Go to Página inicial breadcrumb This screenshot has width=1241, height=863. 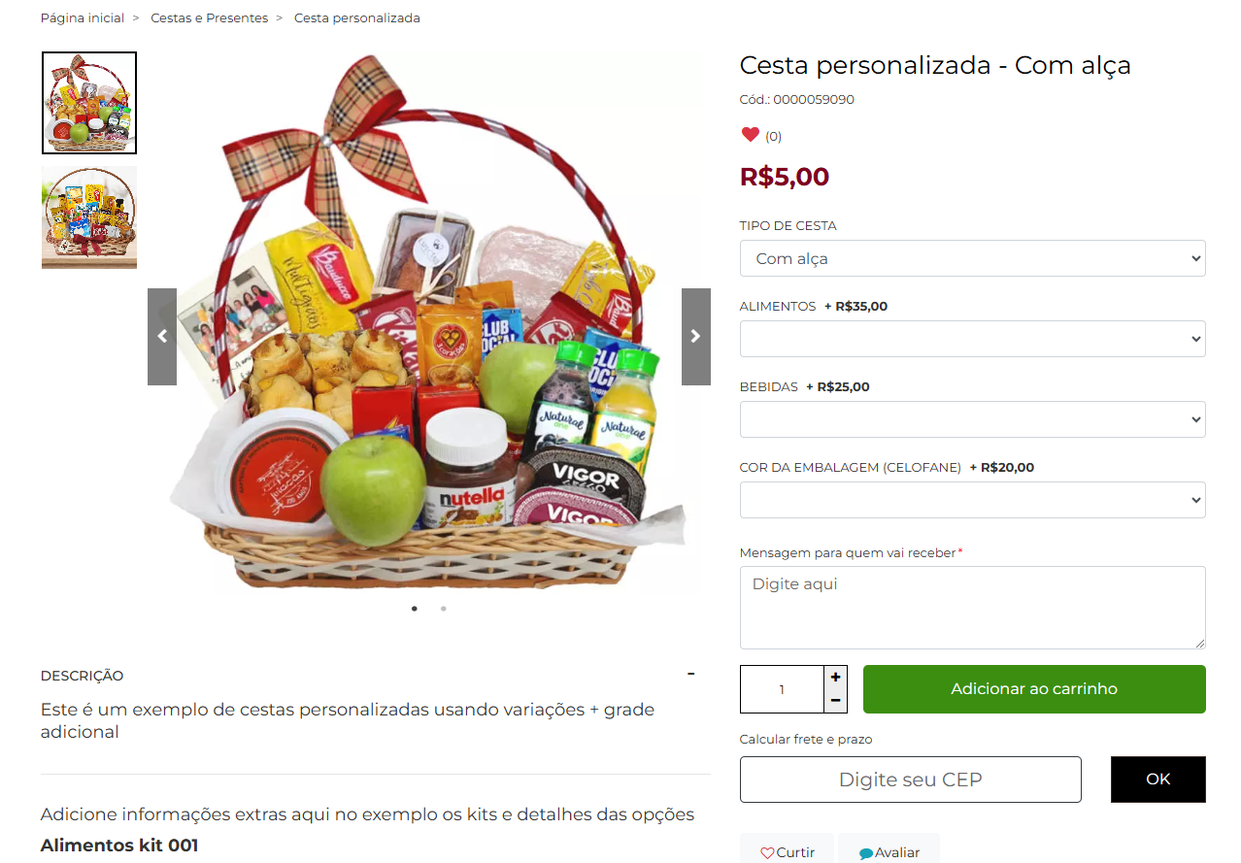pyautogui.click(x=83, y=17)
